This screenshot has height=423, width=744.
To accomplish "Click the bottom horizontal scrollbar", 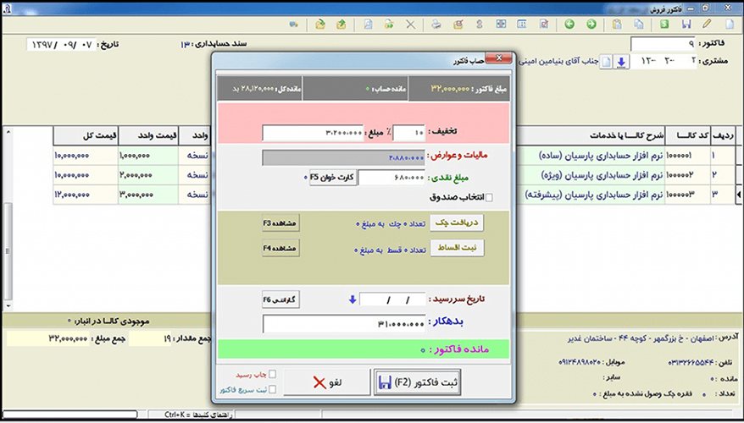I will 70,415.
